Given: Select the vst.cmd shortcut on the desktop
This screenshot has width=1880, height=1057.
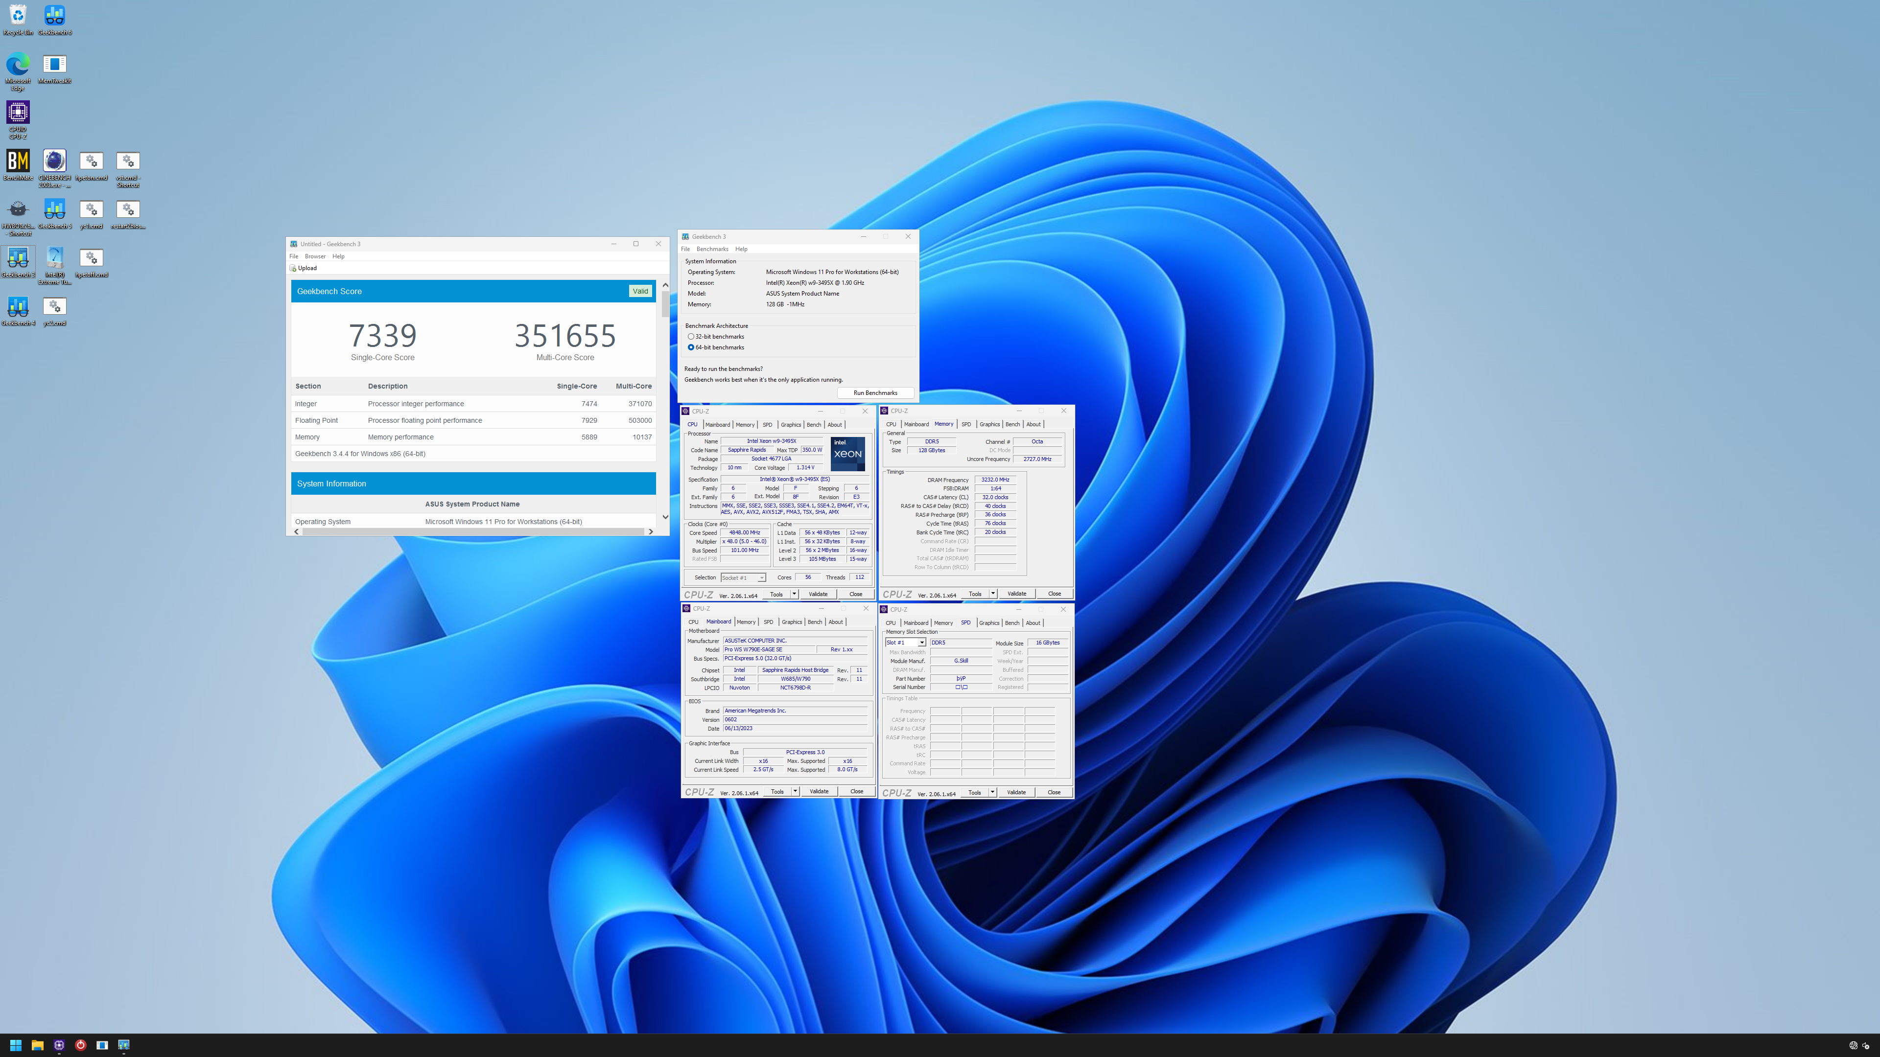Looking at the screenshot, I should [x=128, y=168].
